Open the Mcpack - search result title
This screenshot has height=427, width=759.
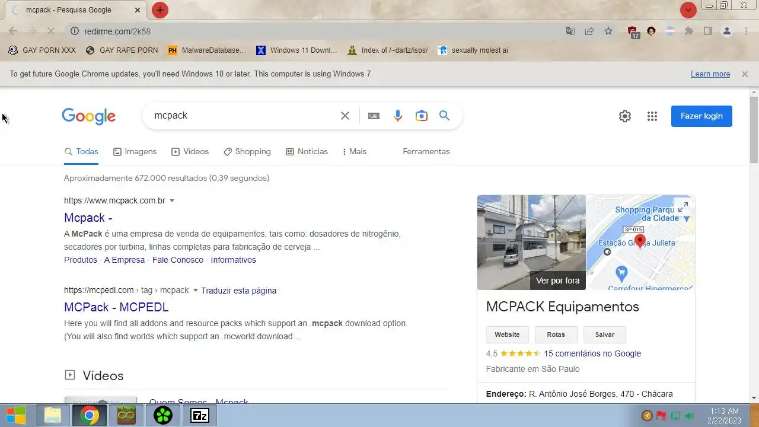click(88, 218)
